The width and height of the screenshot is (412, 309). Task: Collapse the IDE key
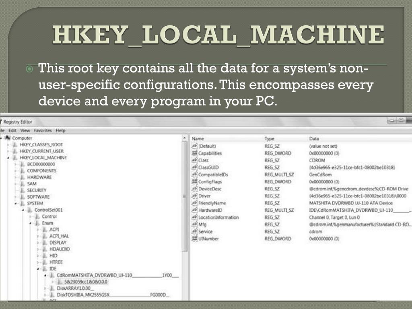click(x=38, y=269)
